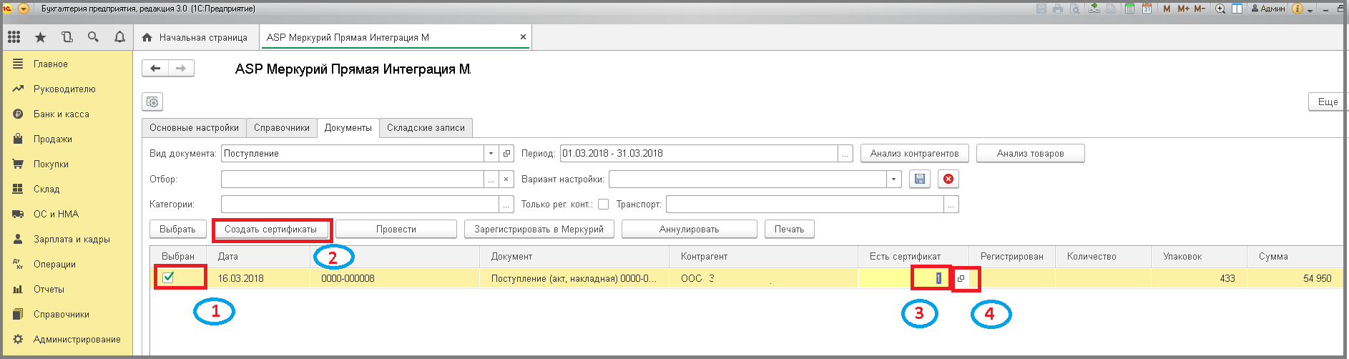This screenshot has width=1349, height=359.
Task: Open Категории selection ellipsis button
Action: (506, 205)
